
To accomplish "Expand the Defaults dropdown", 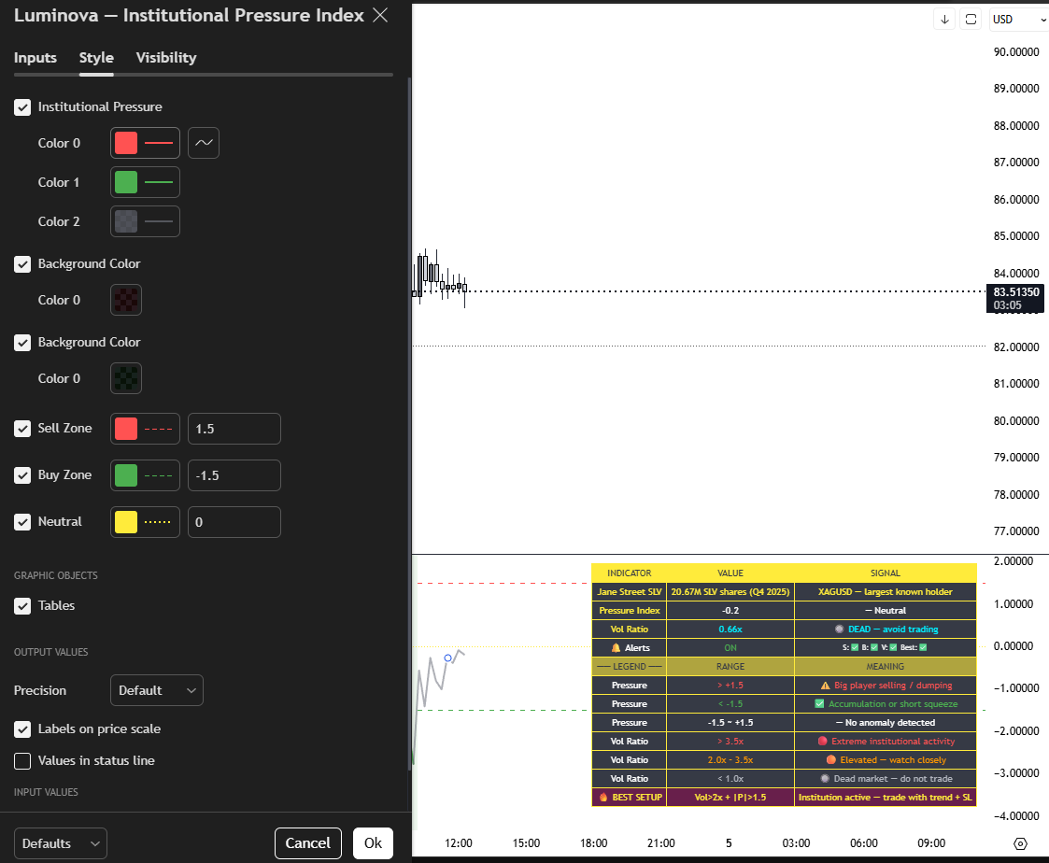I will (x=60, y=843).
